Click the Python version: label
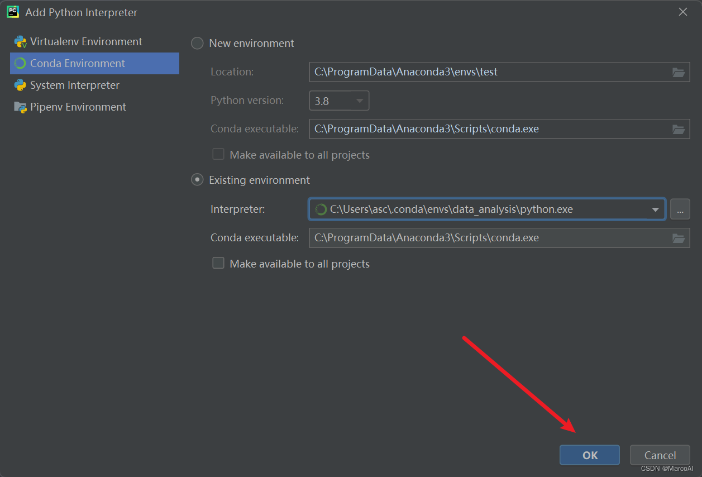This screenshot has width=702, height=477. coord(247,101)
